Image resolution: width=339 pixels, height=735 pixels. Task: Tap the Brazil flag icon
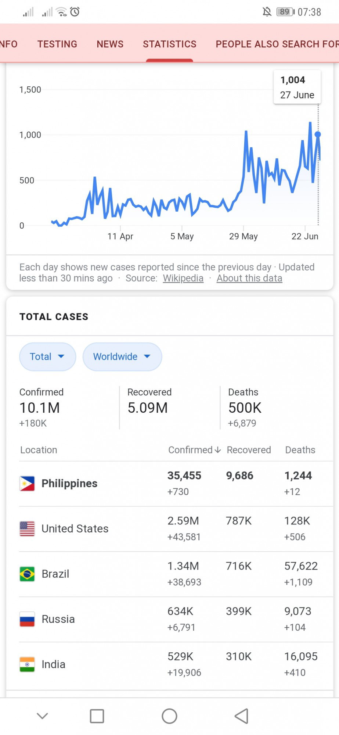coord(27,574)
